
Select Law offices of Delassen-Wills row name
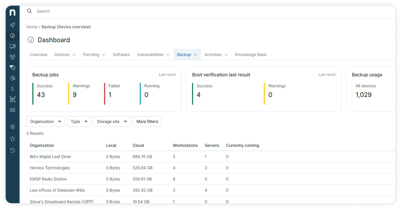58,190
